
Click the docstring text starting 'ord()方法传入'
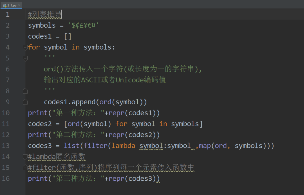point(123,69)
